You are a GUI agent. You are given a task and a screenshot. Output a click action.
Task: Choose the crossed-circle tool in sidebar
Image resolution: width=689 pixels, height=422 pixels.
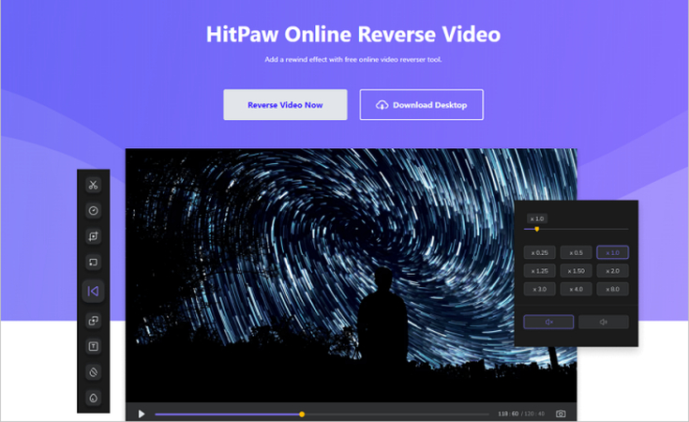click(93, 372)
